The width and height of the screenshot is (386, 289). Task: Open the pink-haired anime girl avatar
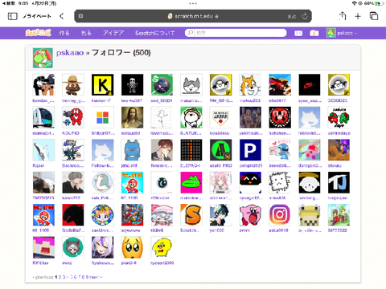click(221, 182)
